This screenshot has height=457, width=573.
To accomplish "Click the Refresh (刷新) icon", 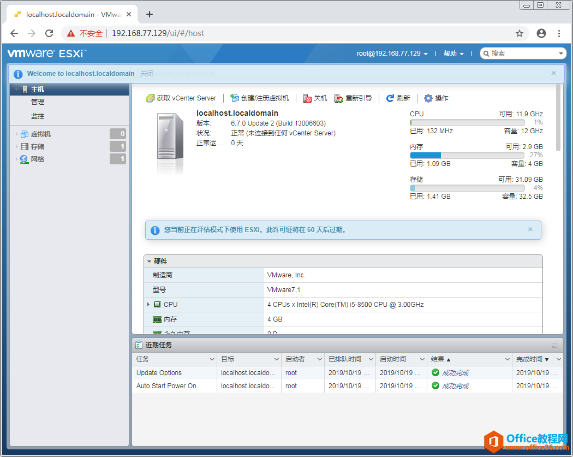I will [x=390, y=98].
